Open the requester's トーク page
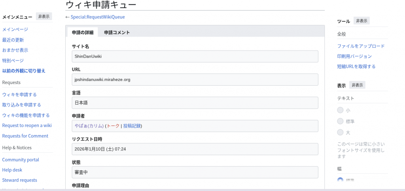 [x=113, y=126]
